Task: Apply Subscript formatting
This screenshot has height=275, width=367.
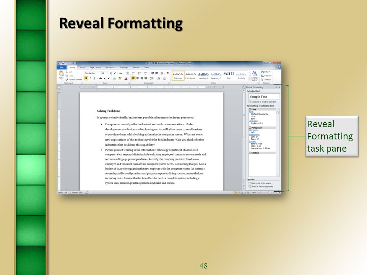Action: [105, 78]
